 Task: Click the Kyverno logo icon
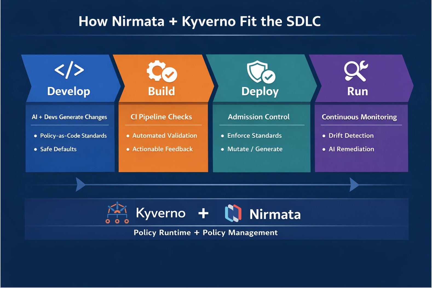tap(117, 213)
